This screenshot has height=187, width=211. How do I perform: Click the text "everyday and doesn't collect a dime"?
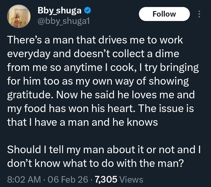tap(90, 54)
